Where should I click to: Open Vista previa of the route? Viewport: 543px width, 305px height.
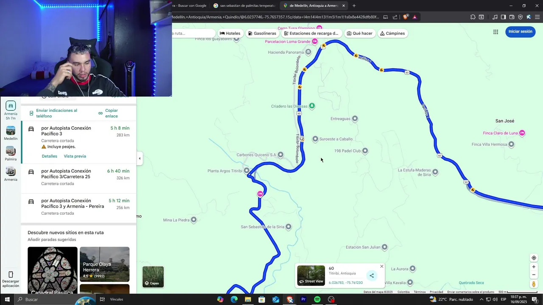(75, 156)
